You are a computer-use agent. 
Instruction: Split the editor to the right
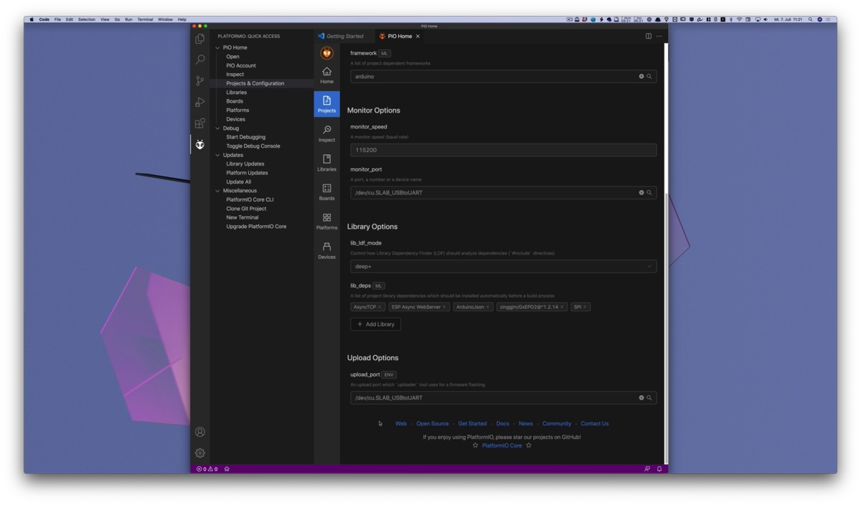pos(648,36)
